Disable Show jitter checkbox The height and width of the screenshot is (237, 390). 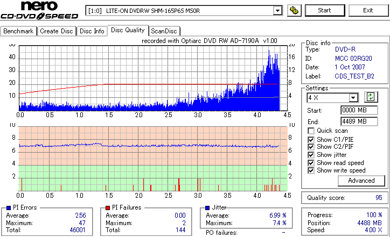[x=311, y=155]
